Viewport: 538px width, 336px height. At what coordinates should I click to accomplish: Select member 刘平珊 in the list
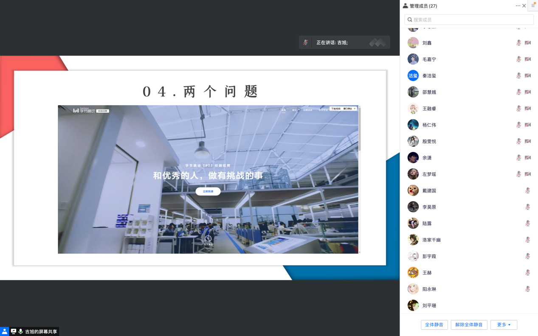[429, 305]
